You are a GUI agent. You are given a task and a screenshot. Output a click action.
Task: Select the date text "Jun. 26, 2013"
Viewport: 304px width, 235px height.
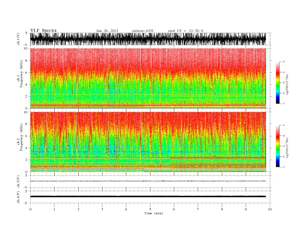107,31
